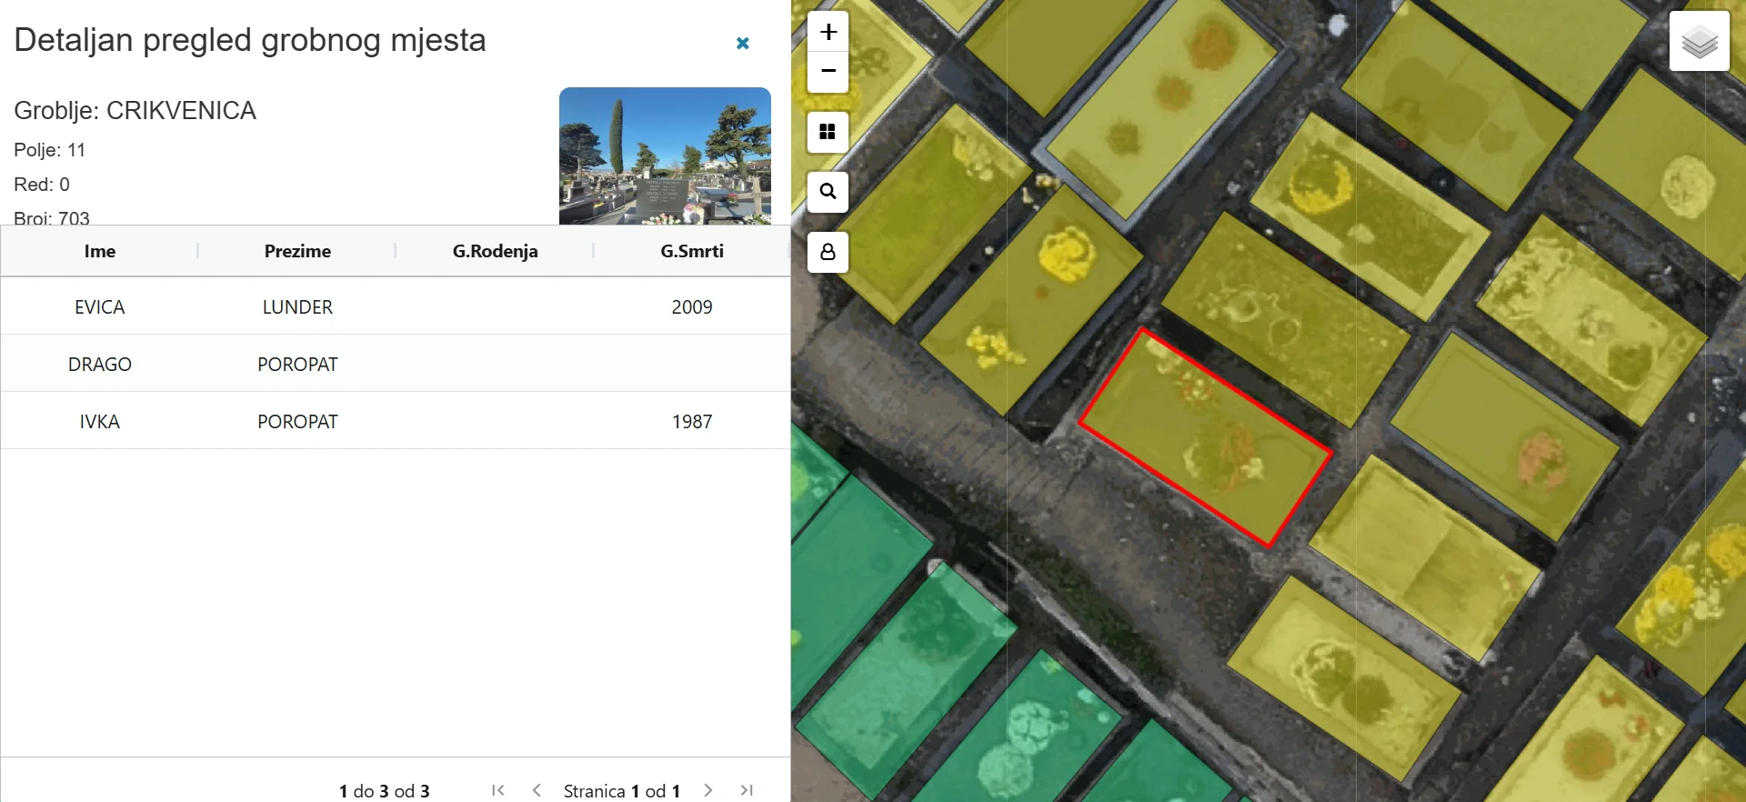This screenshot has width=1746, height=802.
Task: Open the grave site photo thumbnail
Action: click(665, 156)
